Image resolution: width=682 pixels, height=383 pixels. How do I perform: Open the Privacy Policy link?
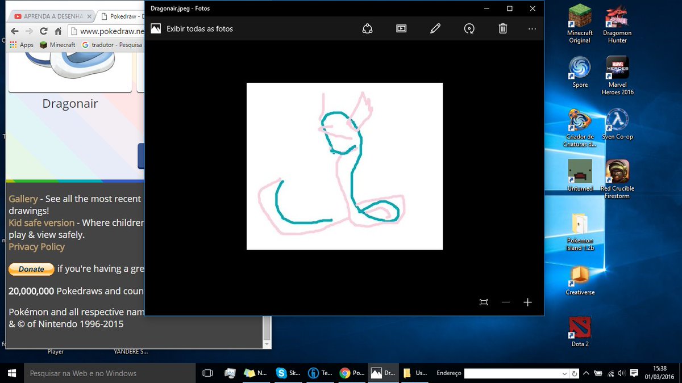pyautogui.click(x=36, y=247)
